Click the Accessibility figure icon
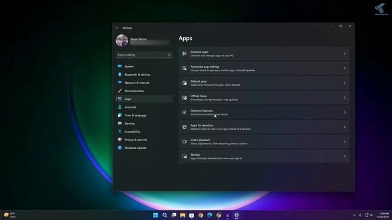Viewport: 392px width, 220px height. pos(120,131)
